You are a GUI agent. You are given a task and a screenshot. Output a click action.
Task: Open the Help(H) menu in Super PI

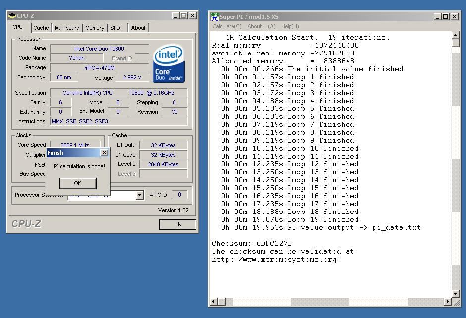point(290,26)
